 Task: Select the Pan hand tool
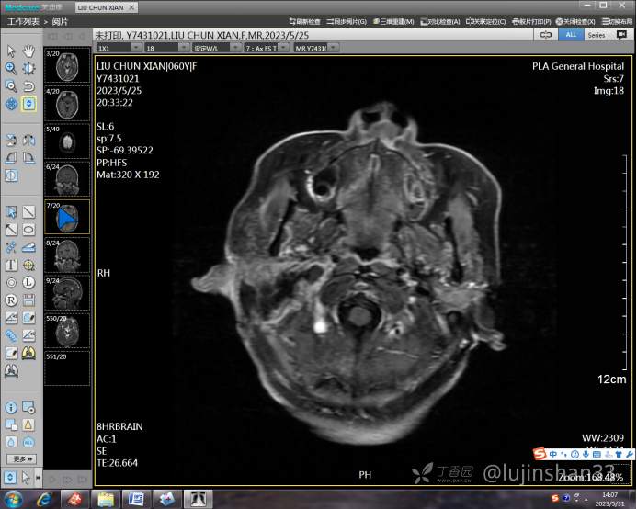click(x=29, y=51)
